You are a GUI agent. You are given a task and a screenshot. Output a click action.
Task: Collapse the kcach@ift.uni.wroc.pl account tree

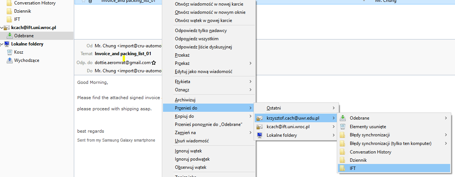2,28
